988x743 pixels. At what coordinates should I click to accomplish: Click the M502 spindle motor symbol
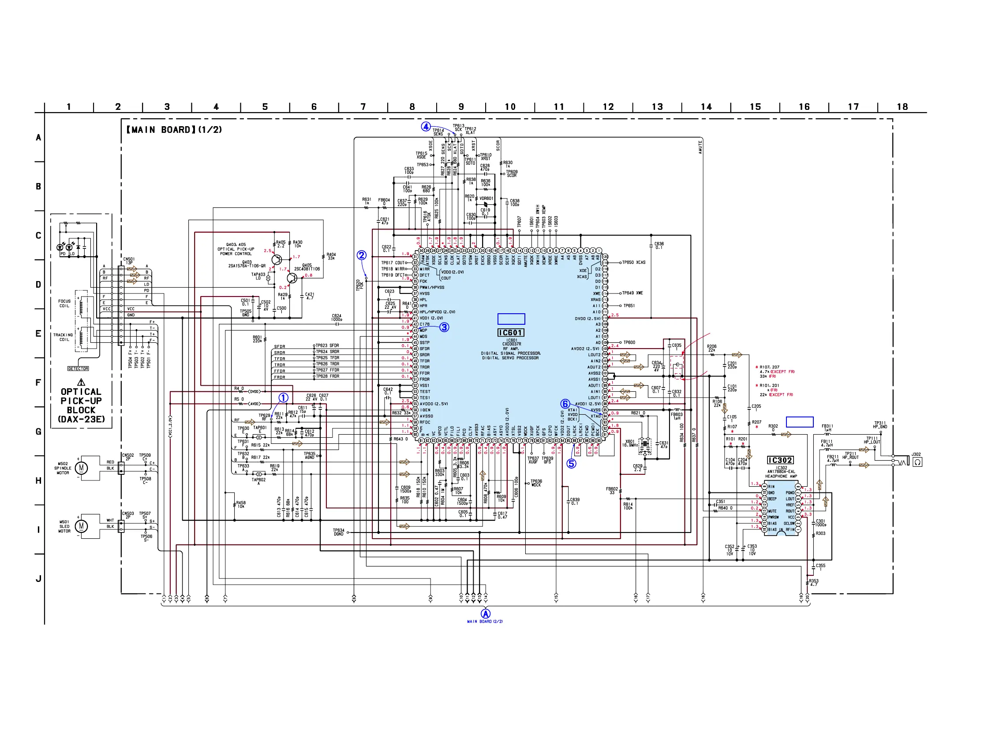81,468
